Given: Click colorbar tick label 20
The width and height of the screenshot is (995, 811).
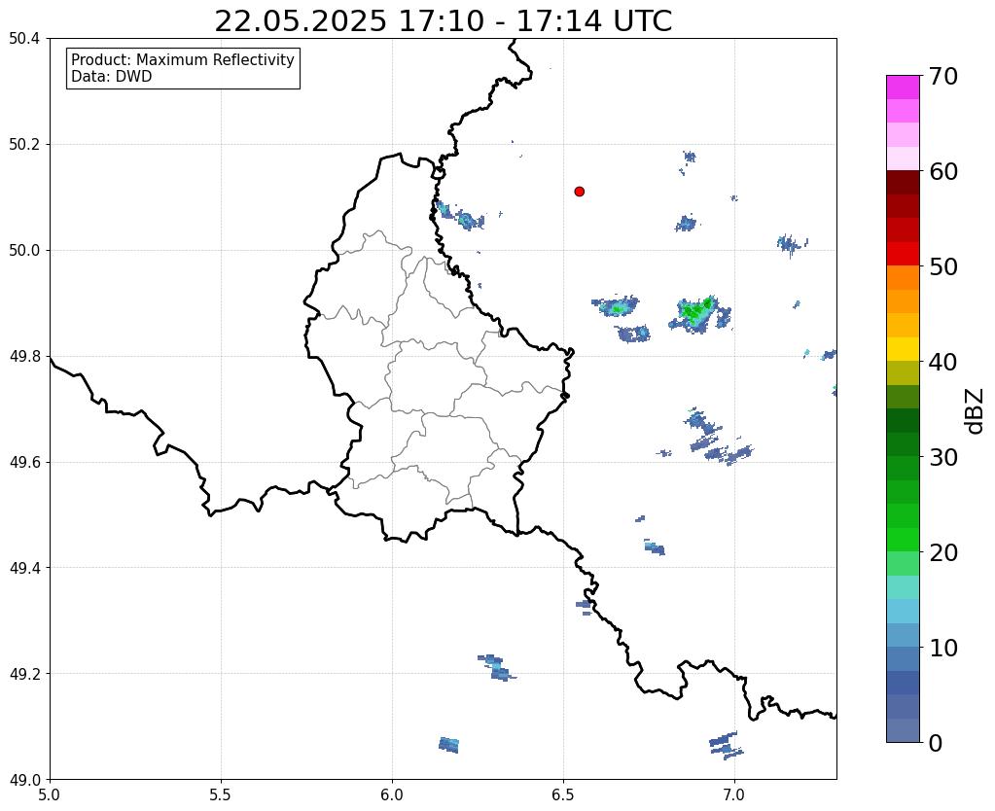Looking at the screenshot, I should pos(943,552).
